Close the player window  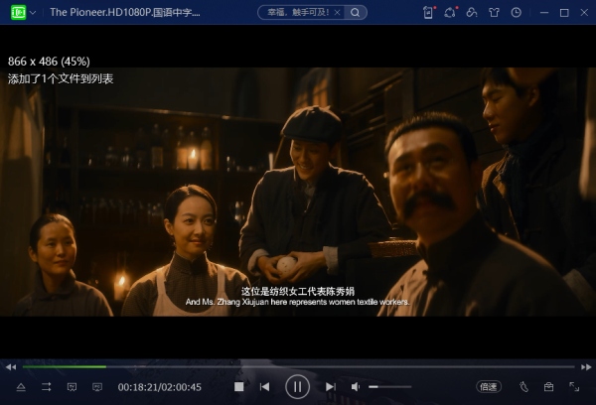pyautogui.click(x=584, y=13)
